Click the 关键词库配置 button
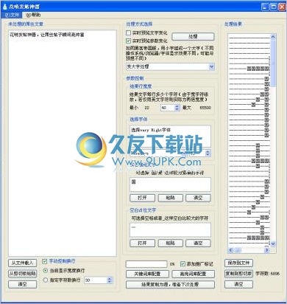287x304 pixels. [x=147, y=274]
